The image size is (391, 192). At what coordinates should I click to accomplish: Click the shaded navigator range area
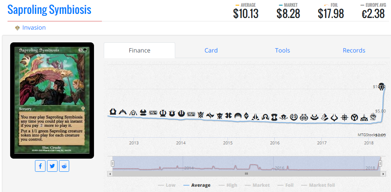(246, 163)
